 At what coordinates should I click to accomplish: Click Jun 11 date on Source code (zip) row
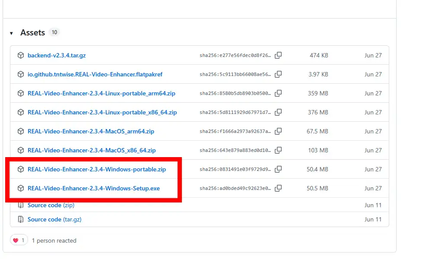click(373, 205)
